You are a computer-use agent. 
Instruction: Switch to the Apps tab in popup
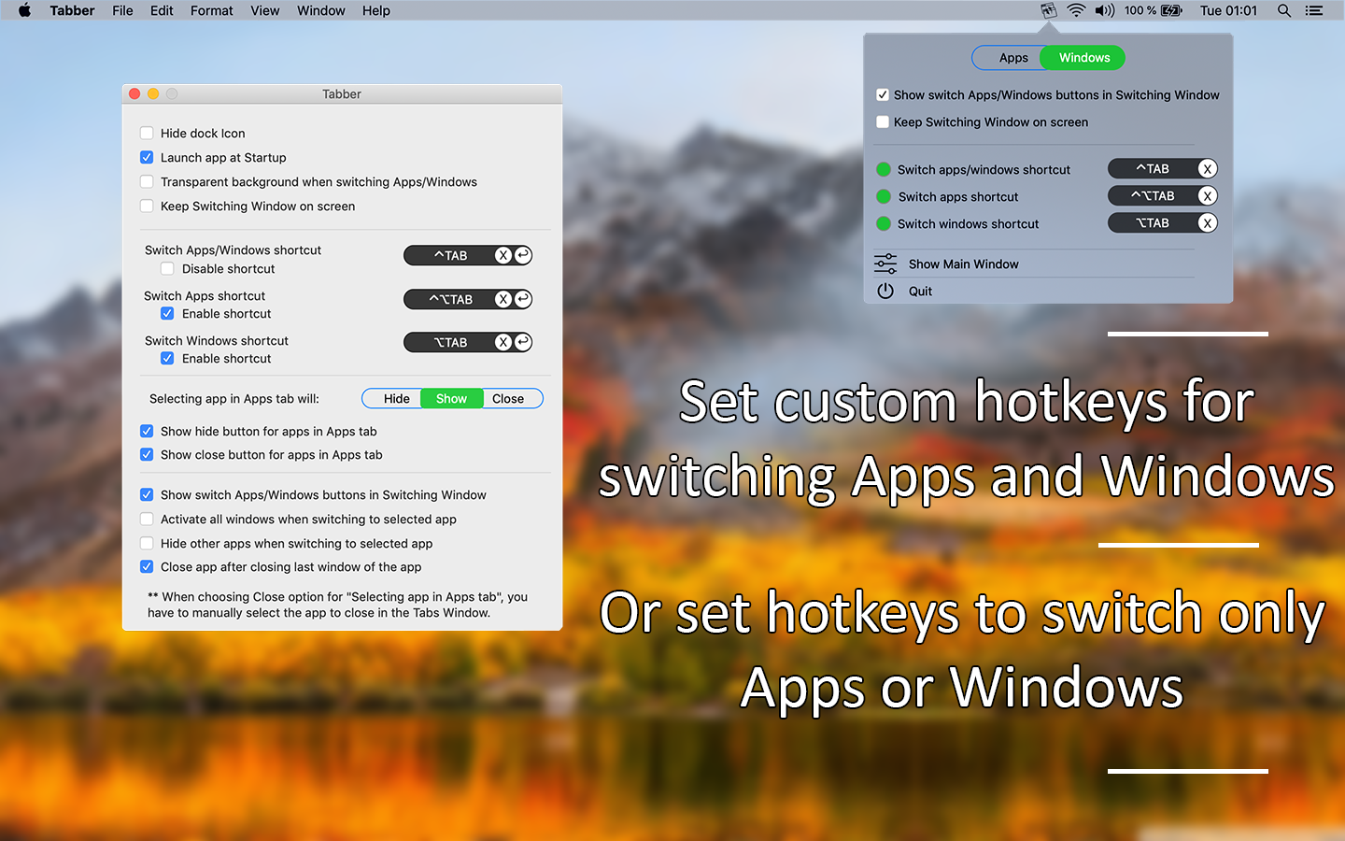pos(1012,57)
